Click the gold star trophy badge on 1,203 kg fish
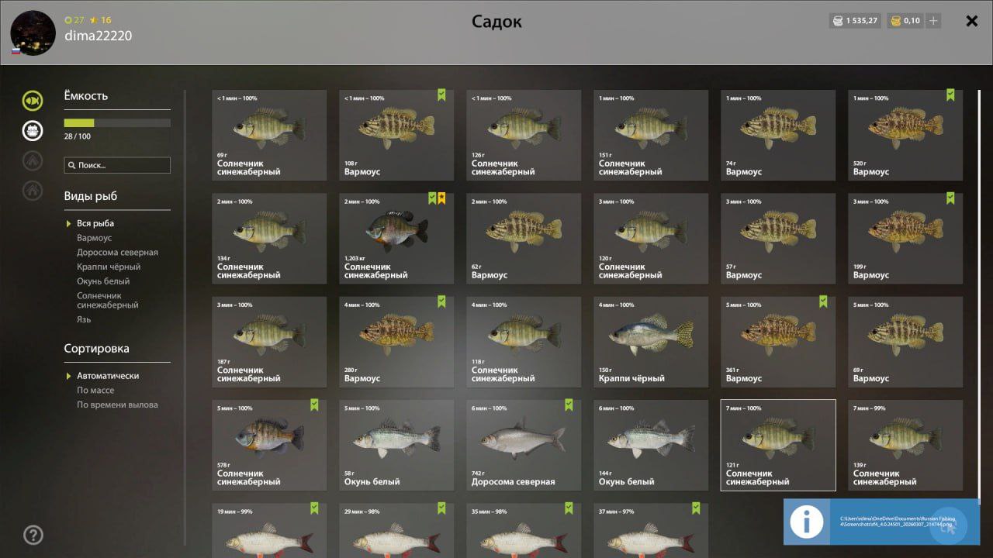 pos(441,198)
